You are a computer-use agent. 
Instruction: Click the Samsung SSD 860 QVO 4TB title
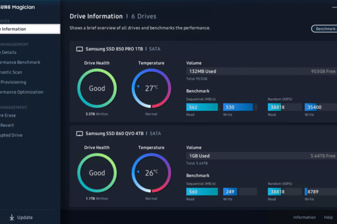[x=115, y=134]
